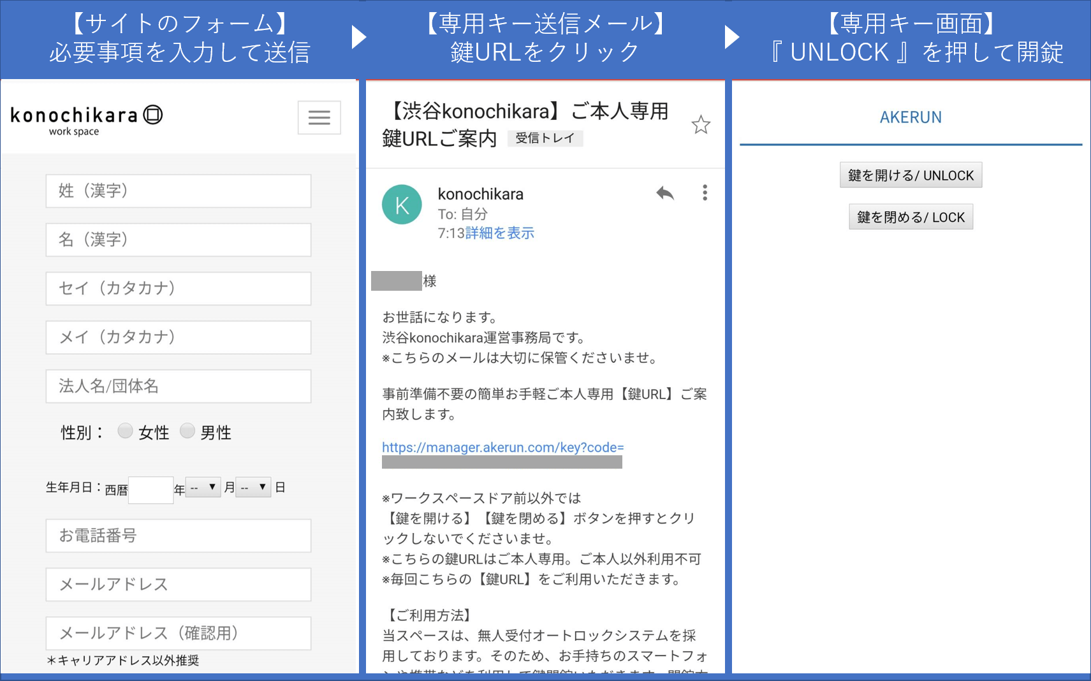1091x681 pixels.
Task: Open the three-dot more options menu
Action: (705, 193)
